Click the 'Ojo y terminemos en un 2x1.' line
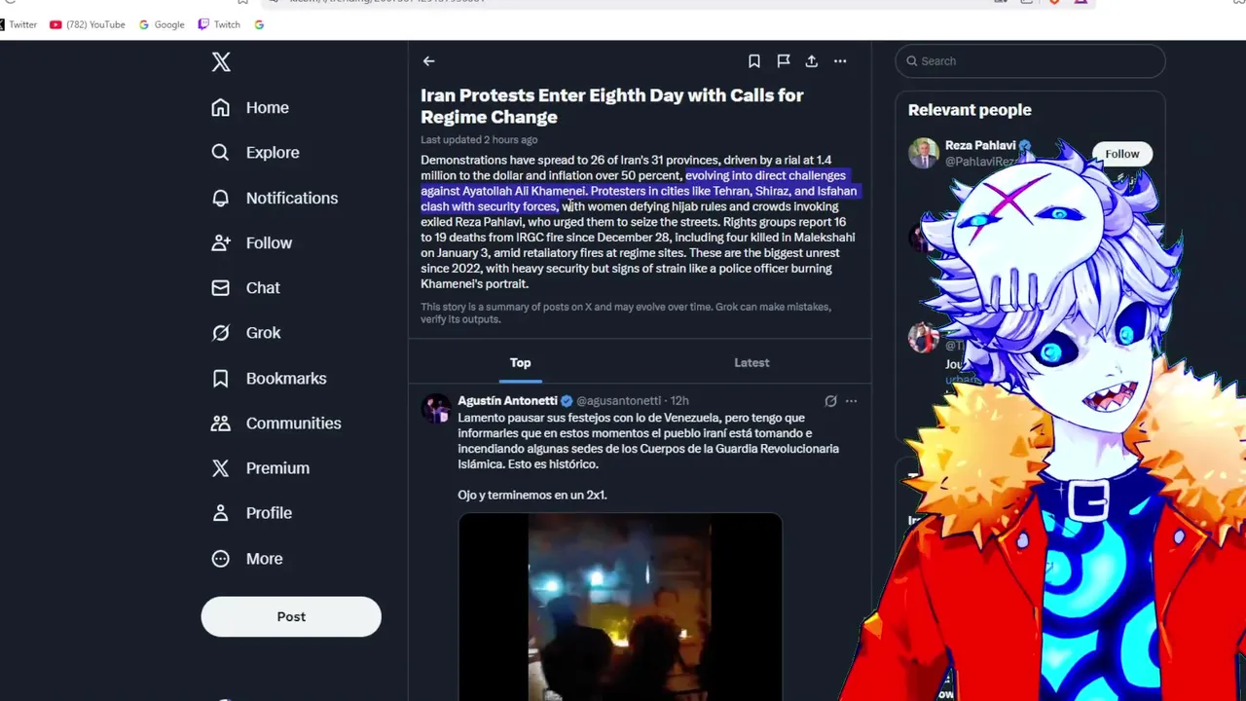This screenshot has height=701, width=1246. (532, 496)
